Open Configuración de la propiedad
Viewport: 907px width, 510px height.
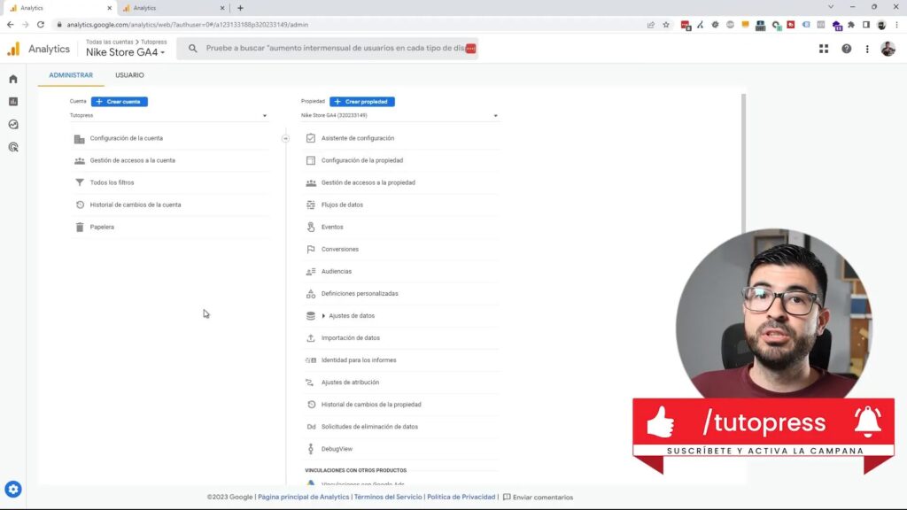coord(362,161)
